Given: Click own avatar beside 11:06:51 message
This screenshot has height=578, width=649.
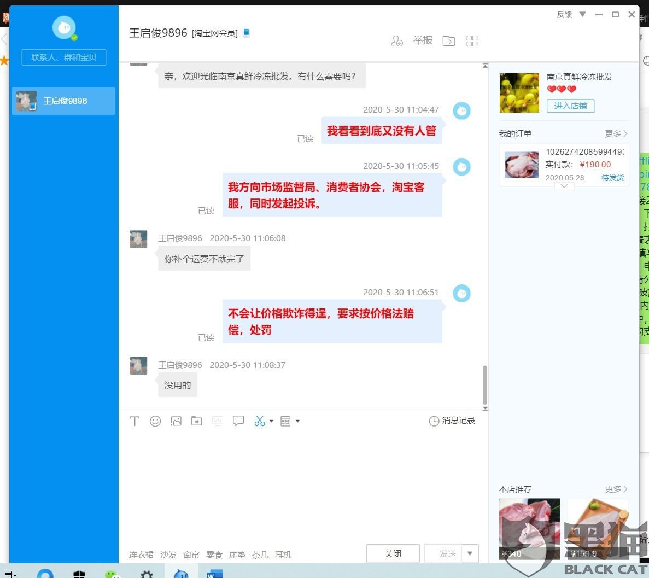Looking at the screenshot, I should click(x=461, y=293).
